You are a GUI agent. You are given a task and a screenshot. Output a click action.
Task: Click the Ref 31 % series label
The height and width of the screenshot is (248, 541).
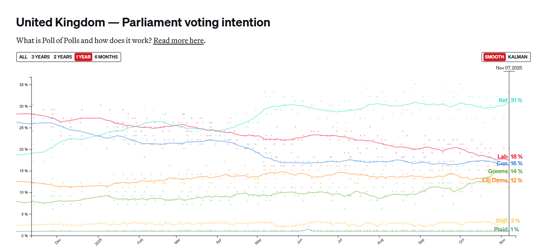[510, 100]
